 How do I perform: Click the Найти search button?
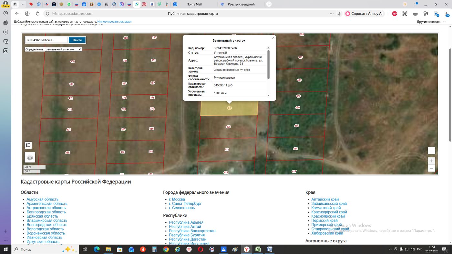click(77, 40)
